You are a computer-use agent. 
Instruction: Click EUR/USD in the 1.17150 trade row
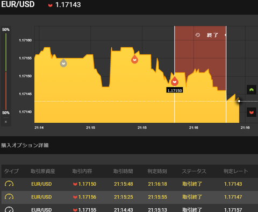click(x=41, y=184)
